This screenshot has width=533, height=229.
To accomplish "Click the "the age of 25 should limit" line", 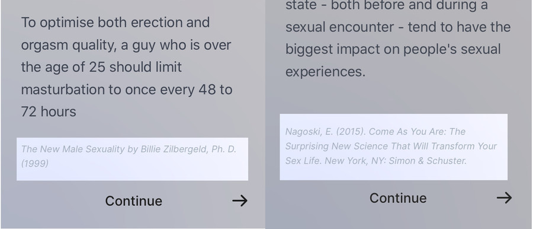I will 101,67.
